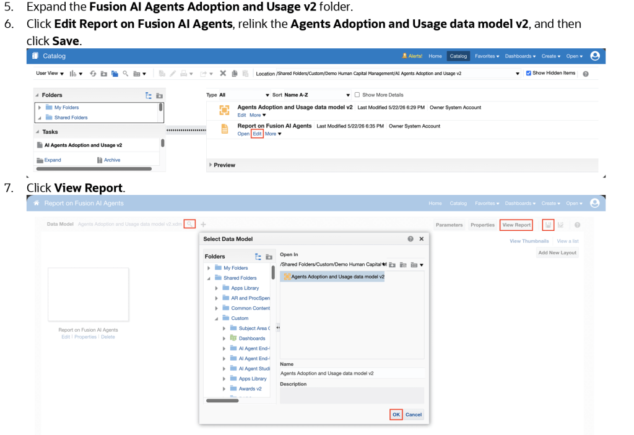Click the Name input field in dialog
The height and width of the screenshot is (435, 634).
tap(352, 373)
